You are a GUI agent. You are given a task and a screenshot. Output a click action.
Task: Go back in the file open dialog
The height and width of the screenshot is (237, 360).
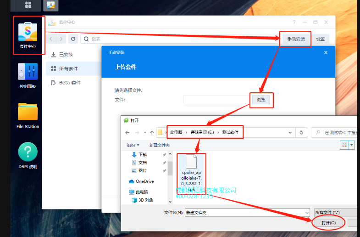click(x=127, y=133)
